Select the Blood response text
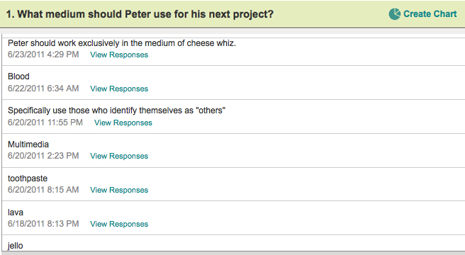The image size is (465, 255). point(18,76)
